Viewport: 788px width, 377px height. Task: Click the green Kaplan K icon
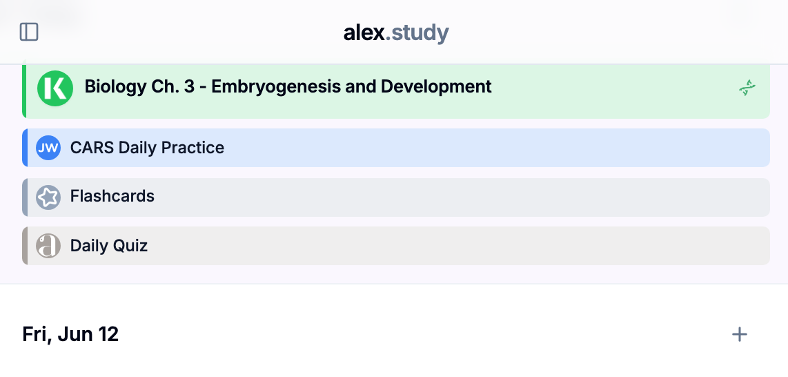[x=55, y=88]
